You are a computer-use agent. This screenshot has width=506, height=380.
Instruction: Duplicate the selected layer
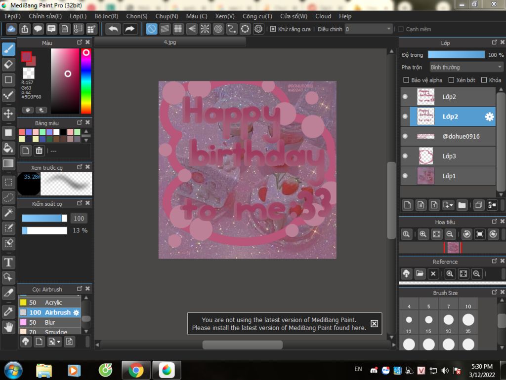pyautogui.click(x=478, y=205)
